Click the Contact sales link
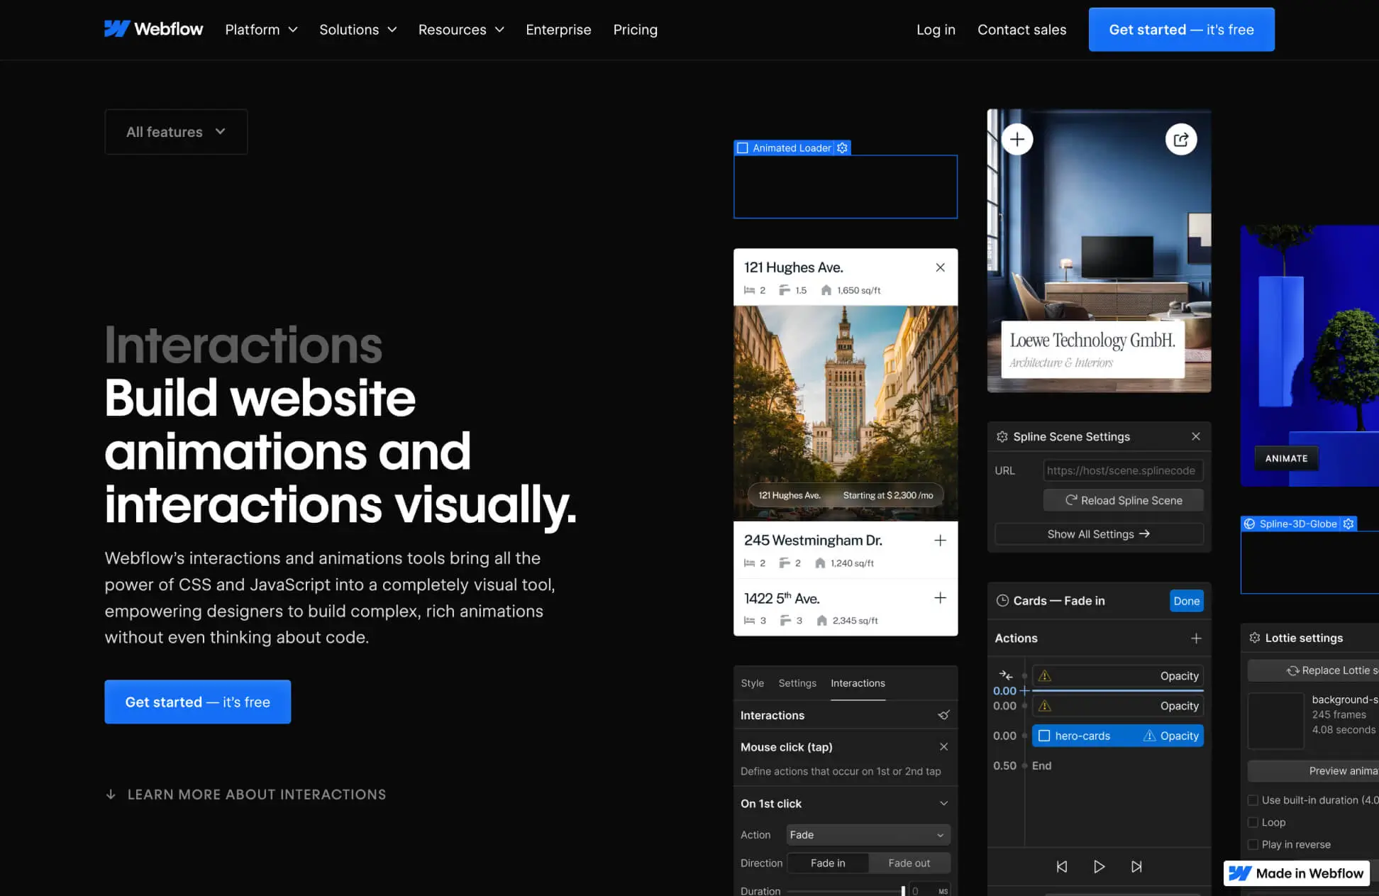 click(x=1021, y=30)
